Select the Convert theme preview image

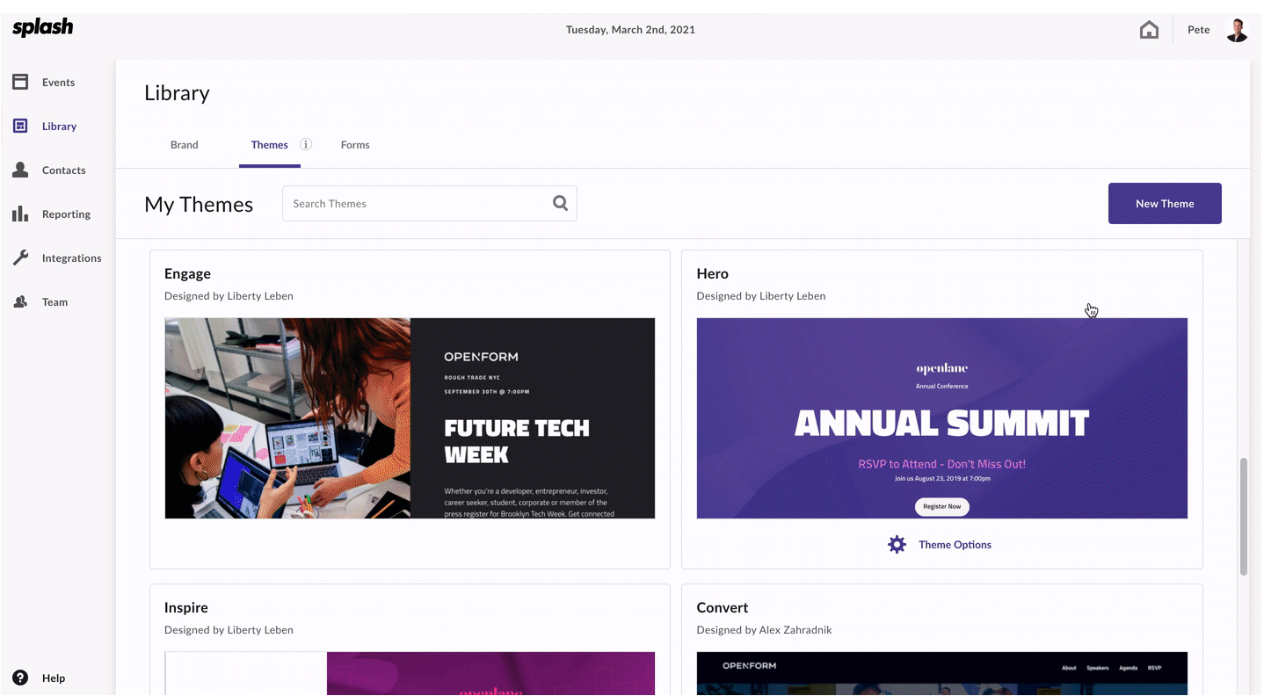click(x=942, y=673)
